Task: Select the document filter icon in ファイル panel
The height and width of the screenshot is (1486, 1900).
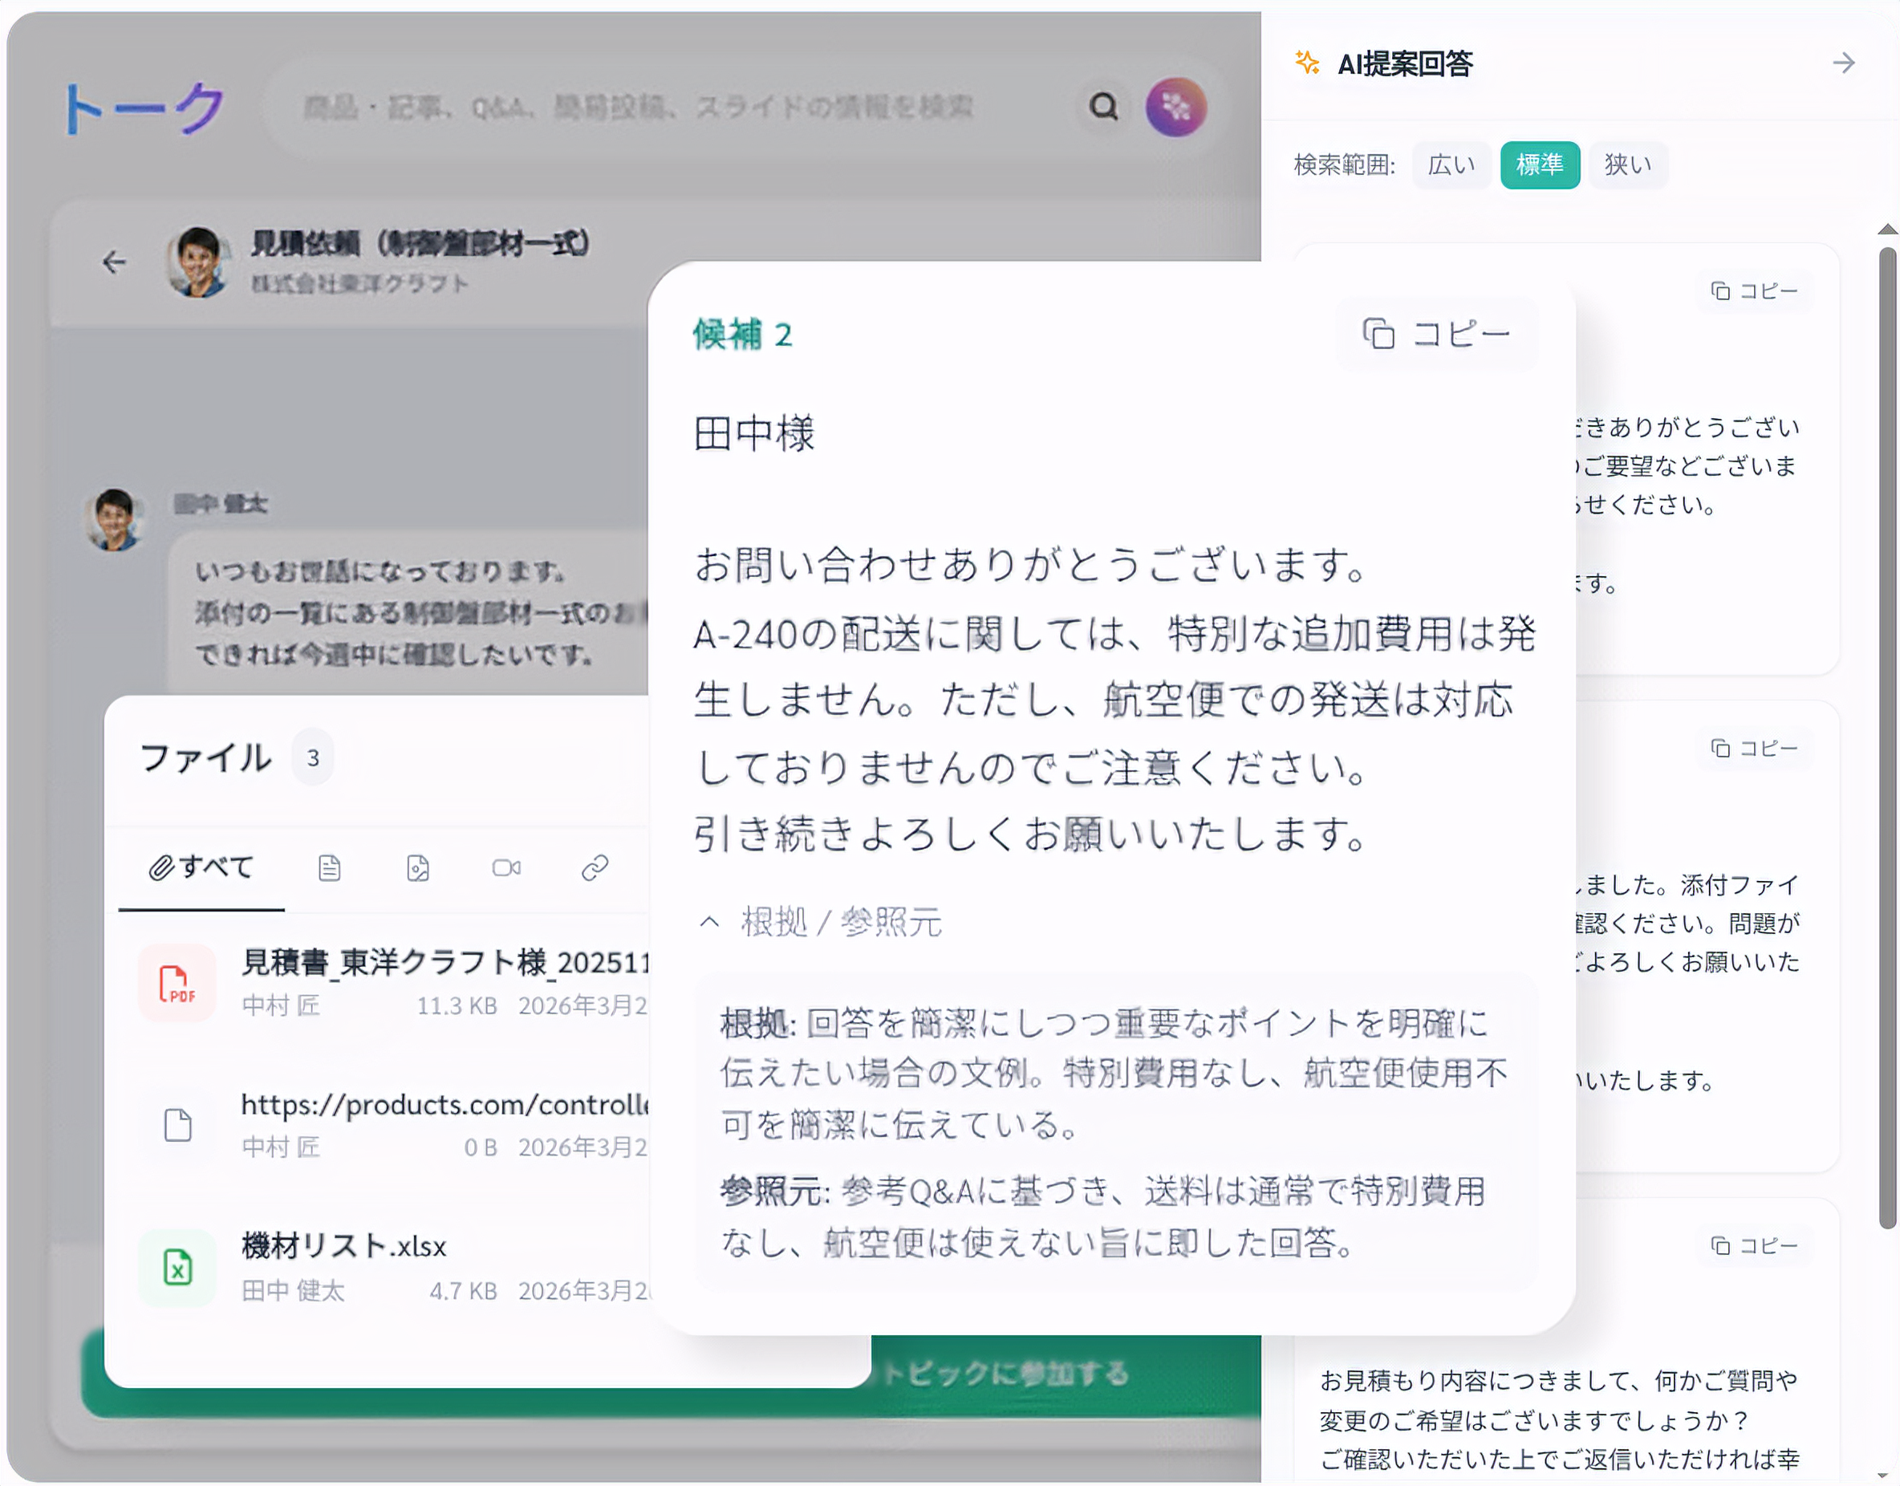Action: pos(329,867)
